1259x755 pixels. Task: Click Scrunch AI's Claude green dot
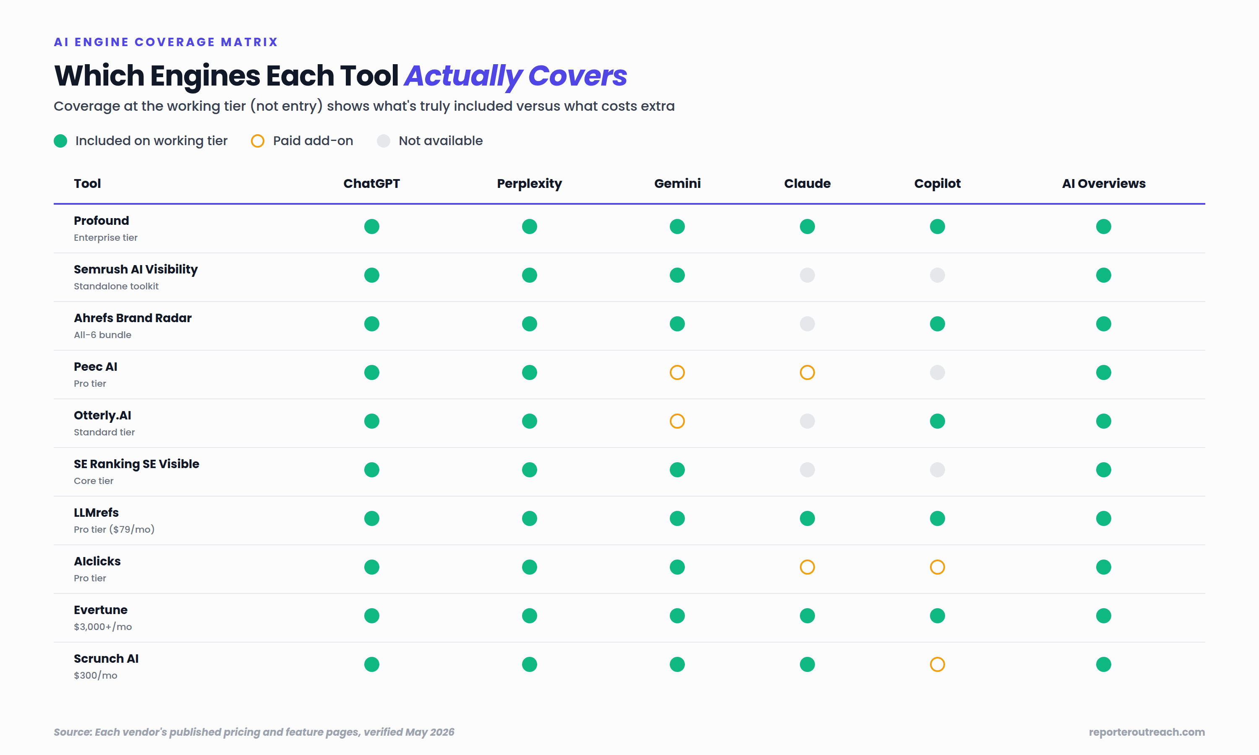pos(807,664)
